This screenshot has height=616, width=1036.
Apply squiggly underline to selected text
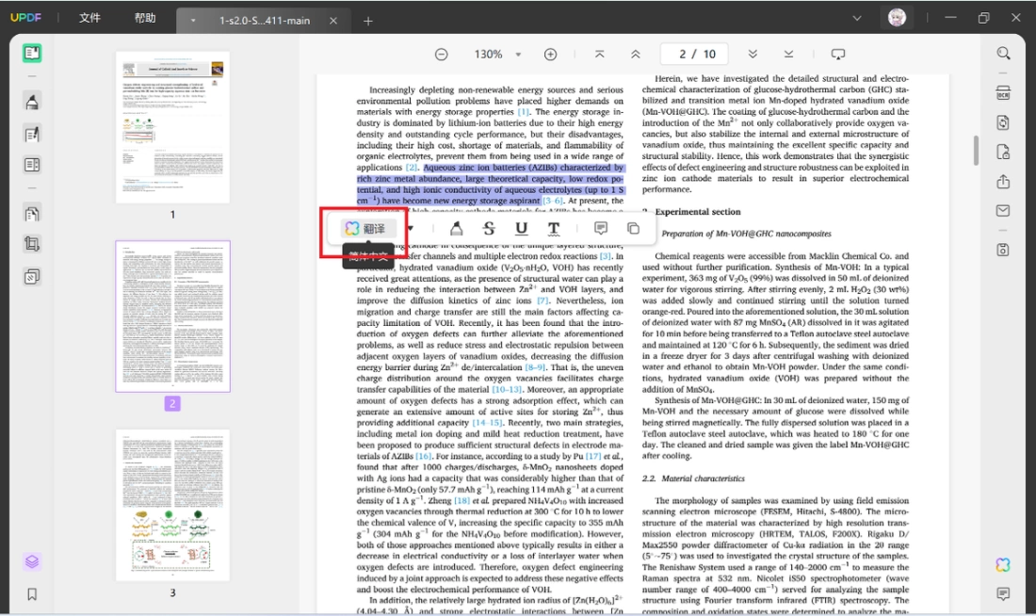tap(554, 229)
